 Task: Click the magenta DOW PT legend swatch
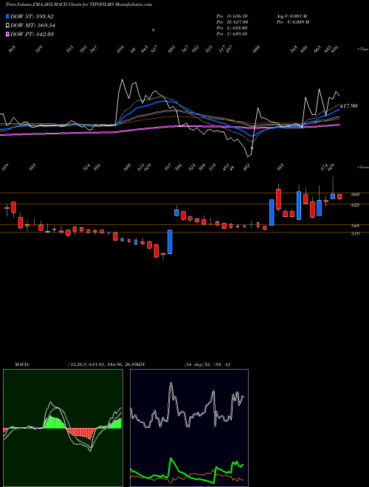point(7,34)
